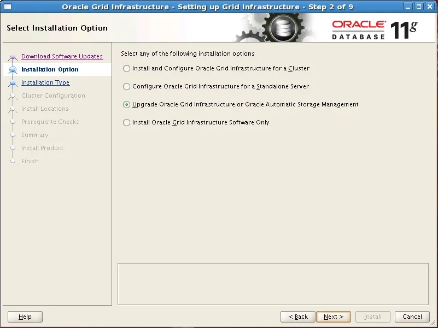Go to the Installation Type step link

pyautogui.click(x=45, y=82)
